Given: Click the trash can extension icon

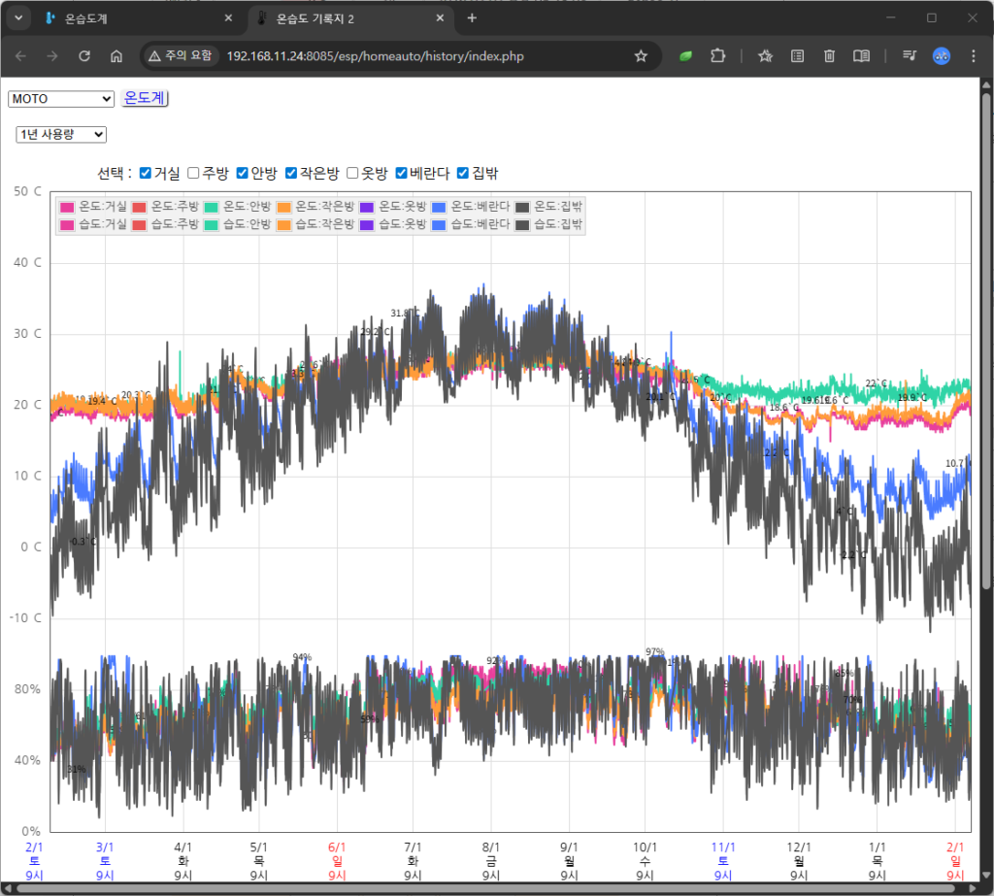Looking at the screenshot, I should pyautogui.click(x=829, y=56).
